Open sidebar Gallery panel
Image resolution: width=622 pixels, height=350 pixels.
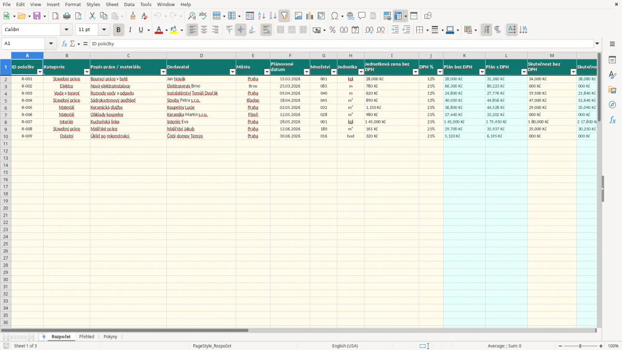(612, 90)
